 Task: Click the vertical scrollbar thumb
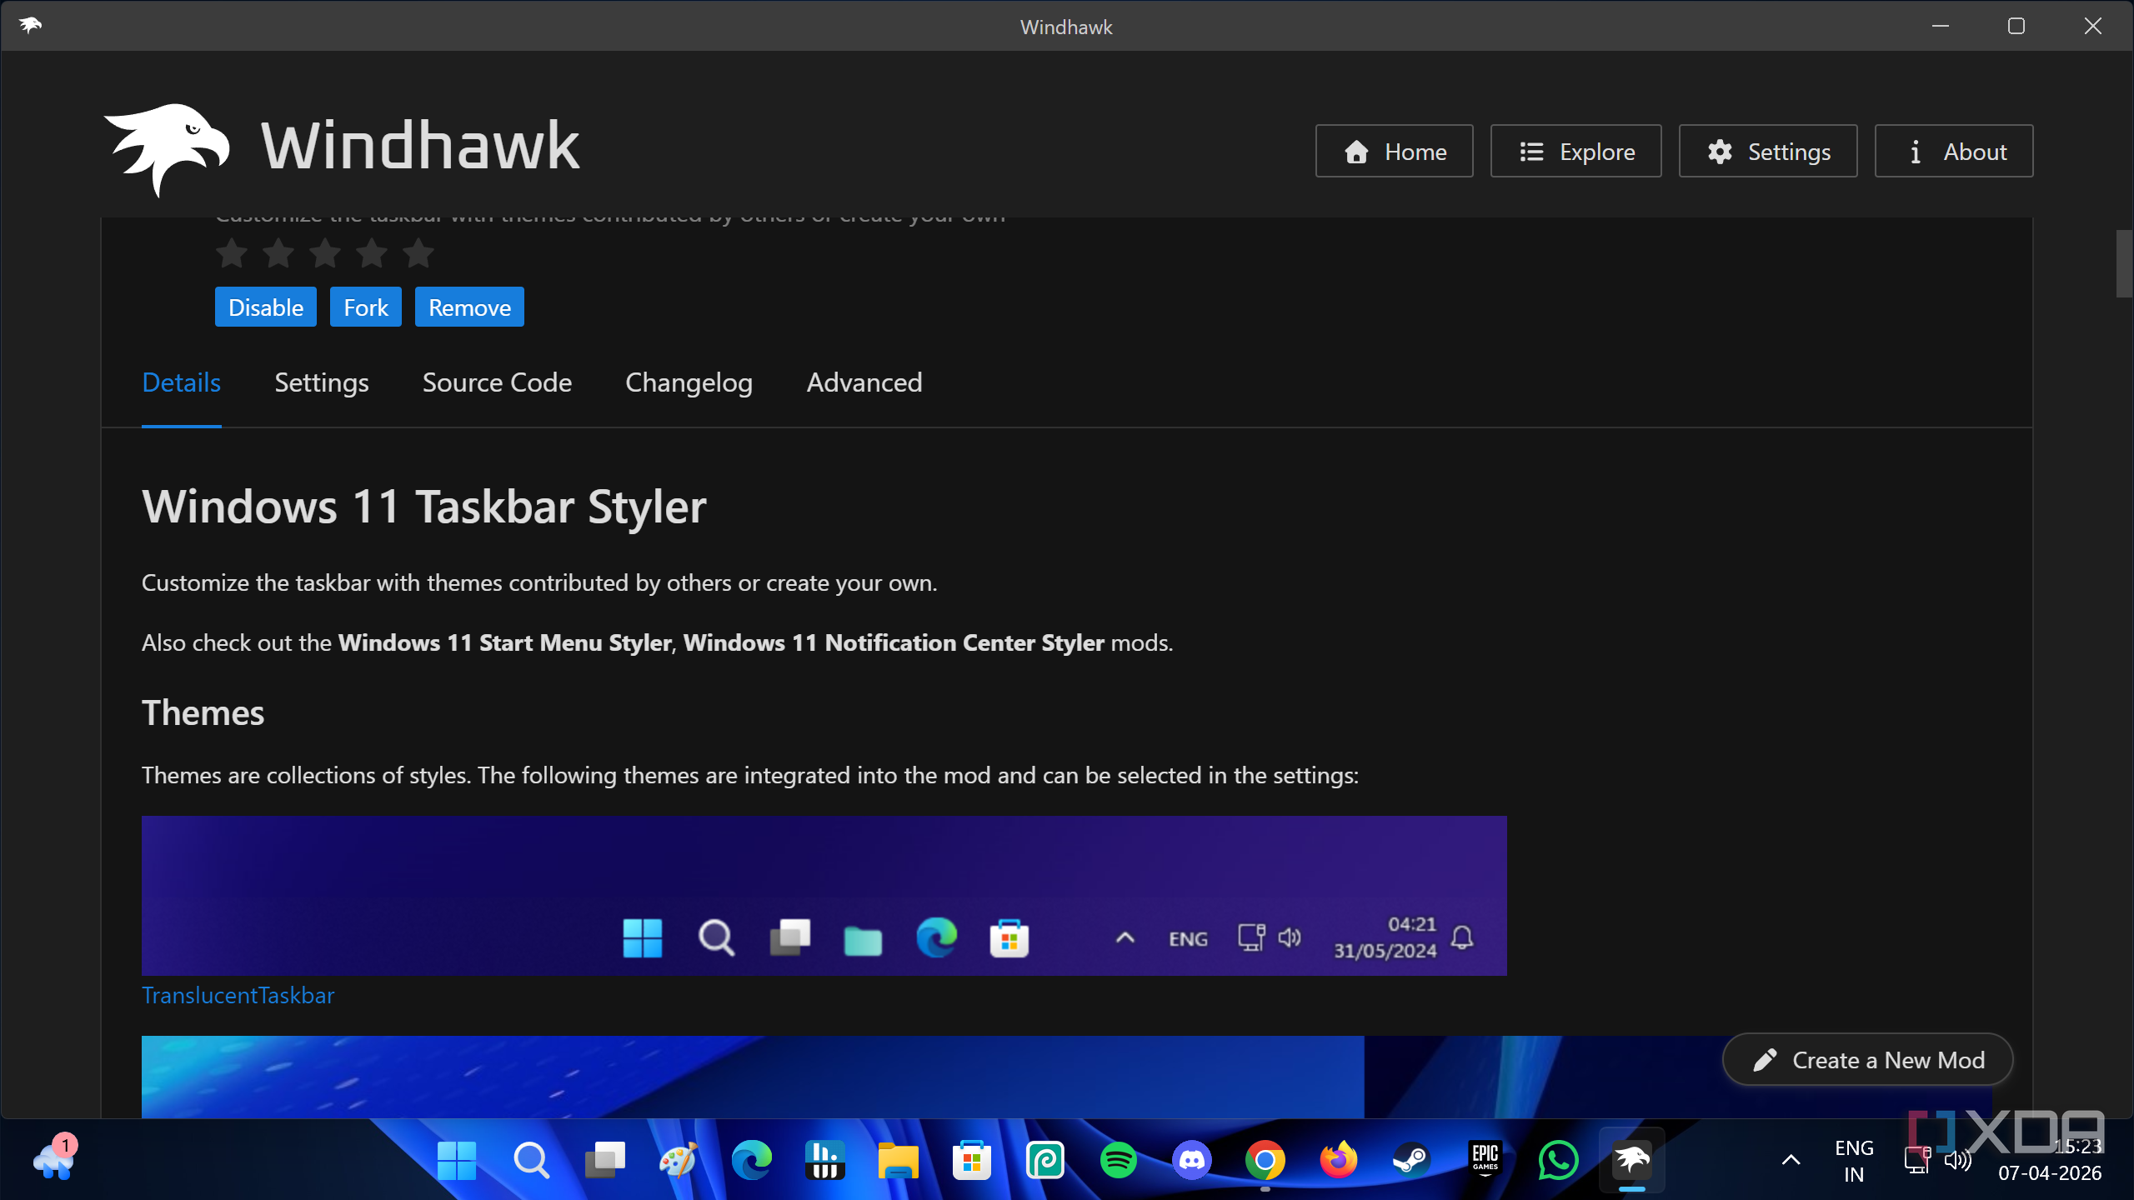[x=2124, y=263]
